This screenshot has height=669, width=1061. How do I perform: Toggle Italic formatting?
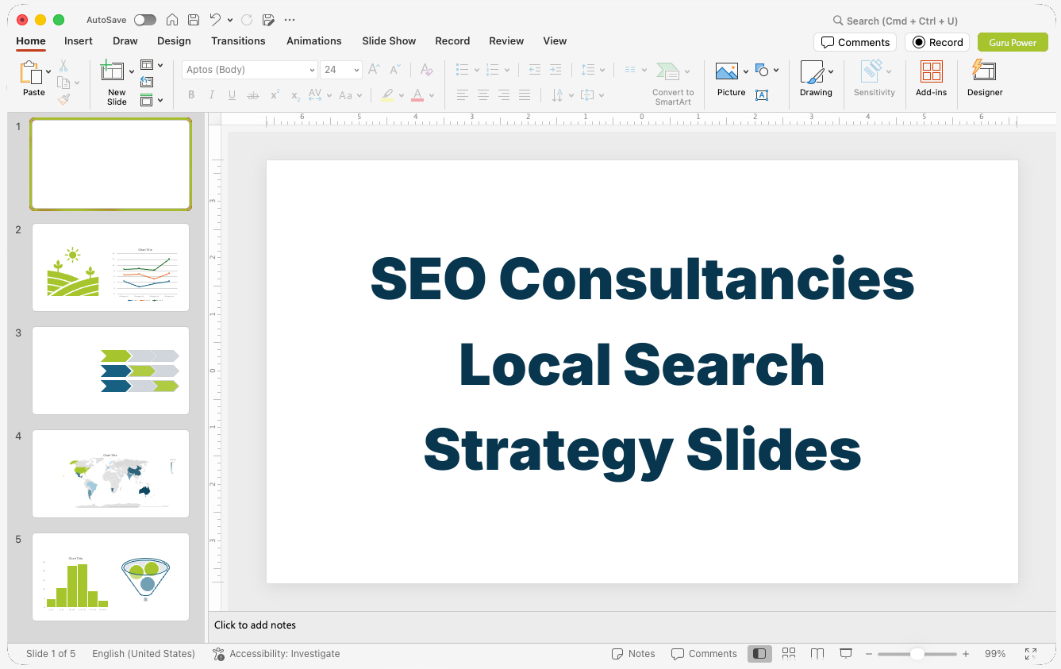point(212,95)
